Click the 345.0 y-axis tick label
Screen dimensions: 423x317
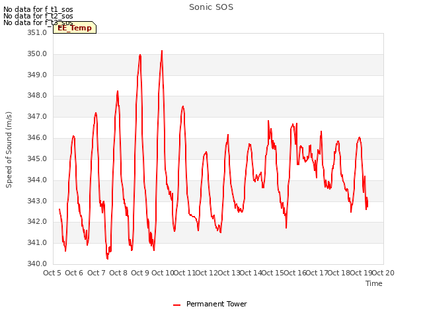(37, 158)
